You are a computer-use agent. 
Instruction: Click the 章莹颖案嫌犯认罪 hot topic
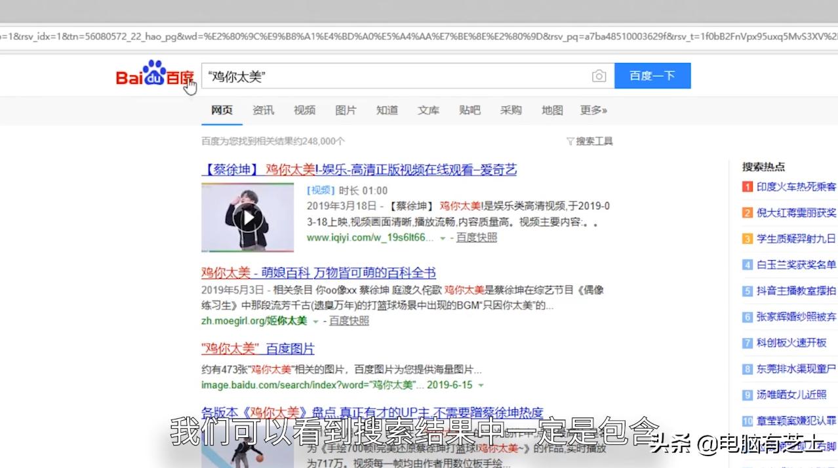(795, 421)
